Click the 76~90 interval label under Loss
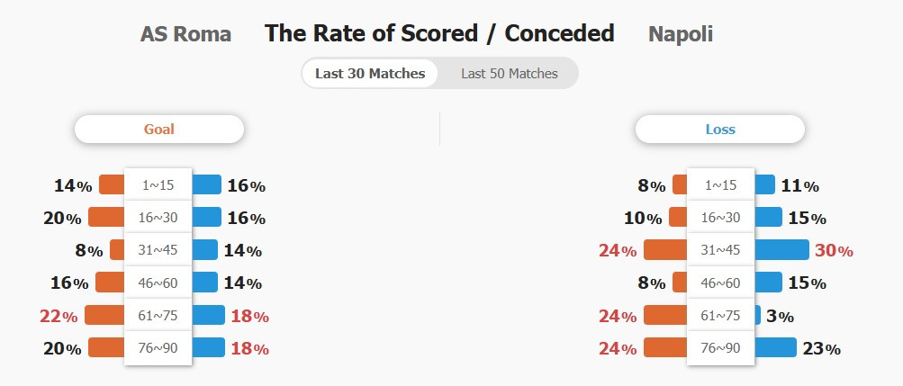903x386 pixels. 720,347
